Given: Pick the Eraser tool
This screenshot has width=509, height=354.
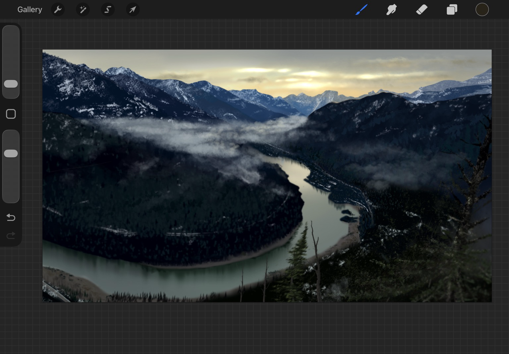Looking at the screenshot, I should click(422, 10).
